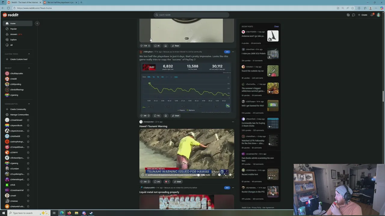
Task: Open Reddit home via the logo
Action: click(11, 15)
